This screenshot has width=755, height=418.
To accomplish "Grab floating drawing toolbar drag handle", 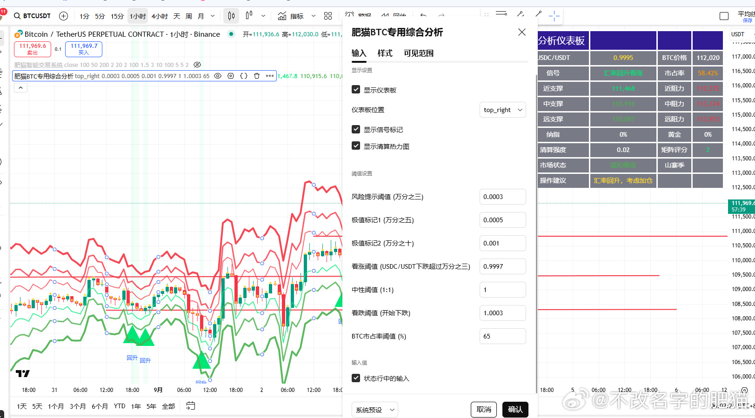I will pos(487,14).
